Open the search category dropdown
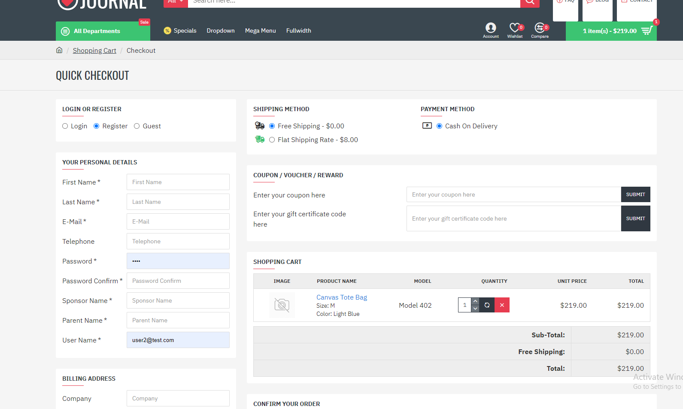 click(176, 2)
